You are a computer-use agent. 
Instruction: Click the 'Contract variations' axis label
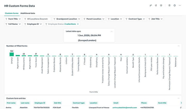(127, 65)
